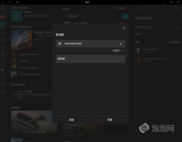Open Forza Motorsport 7 in recent list

[31, 74]
